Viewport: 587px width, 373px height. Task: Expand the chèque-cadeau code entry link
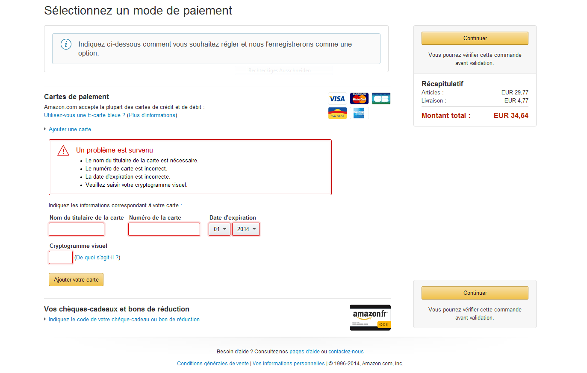[x=124, y=320]
